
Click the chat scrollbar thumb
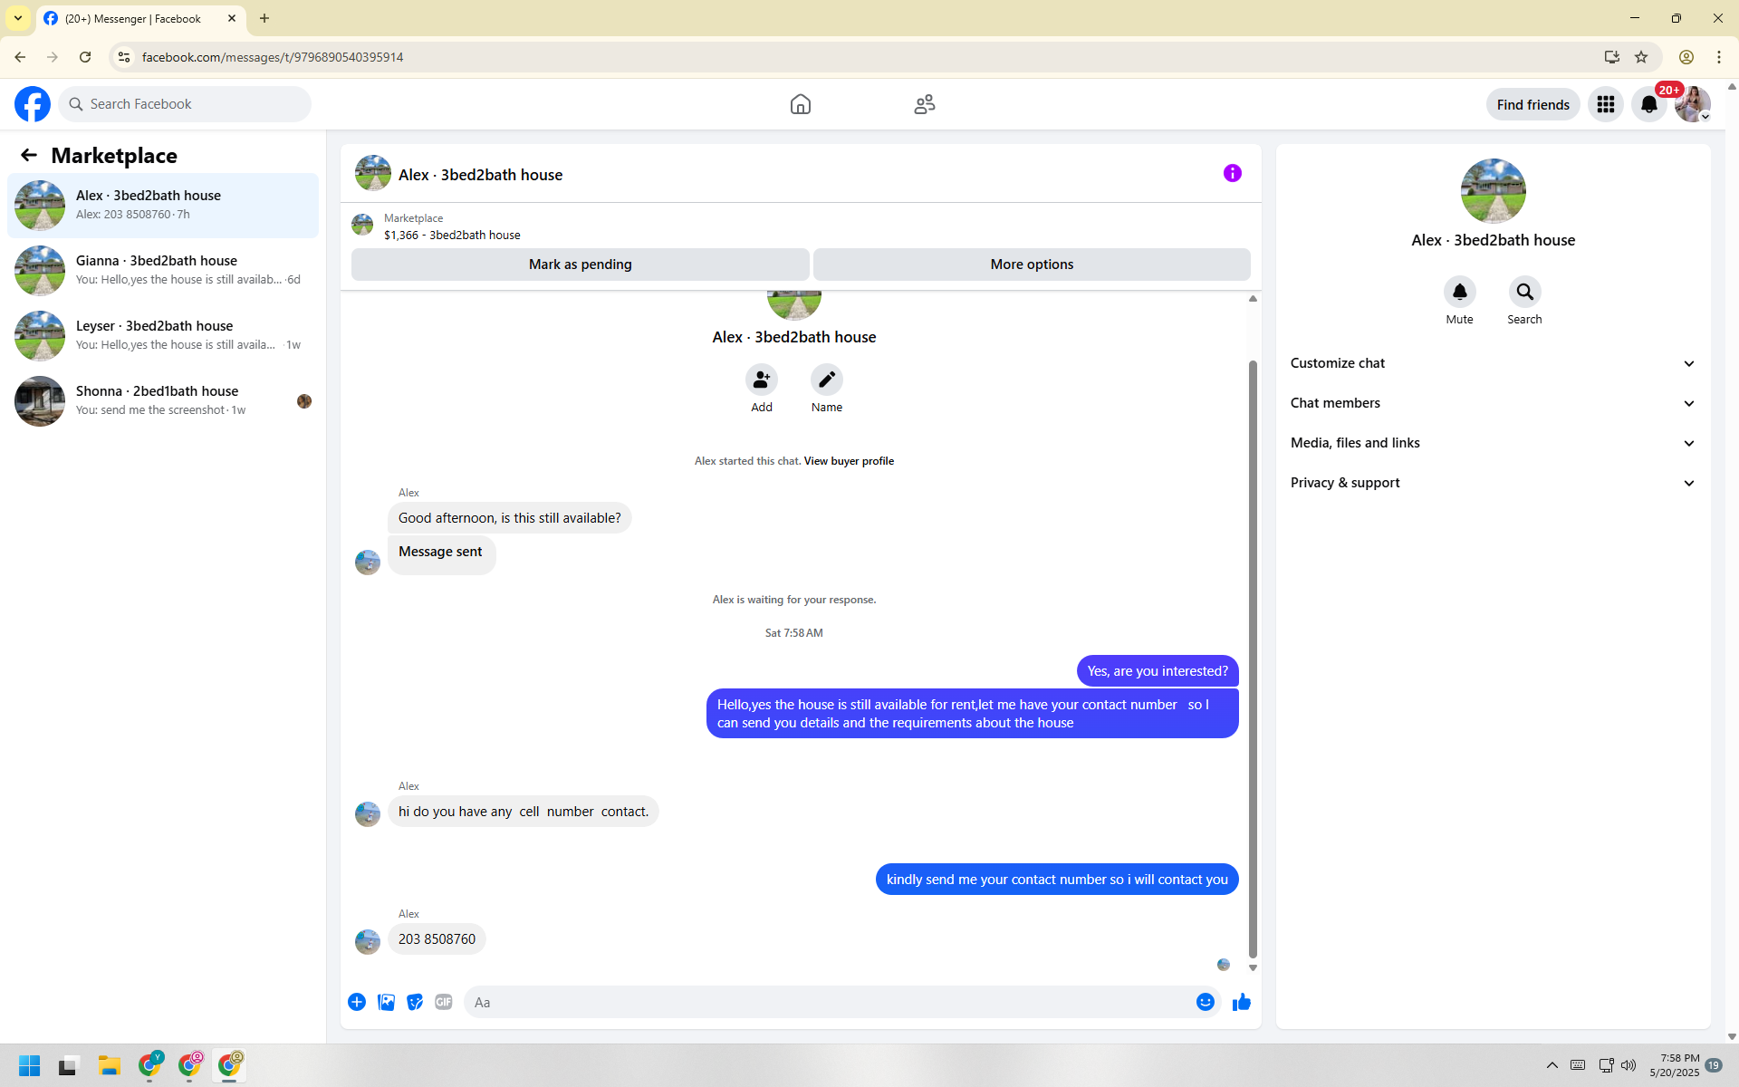(1253, 658)
